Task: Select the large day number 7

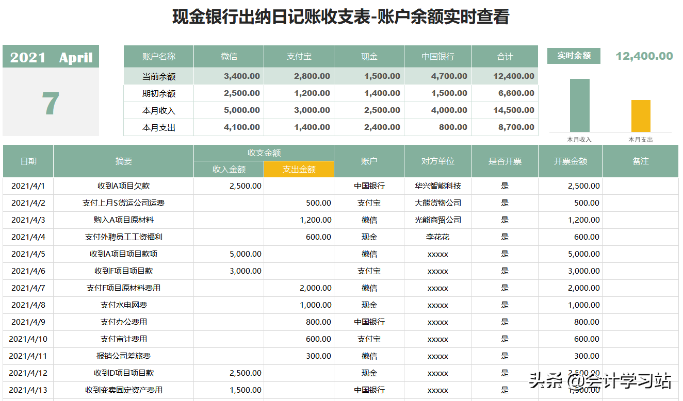Action: click(x=51, y=103)
